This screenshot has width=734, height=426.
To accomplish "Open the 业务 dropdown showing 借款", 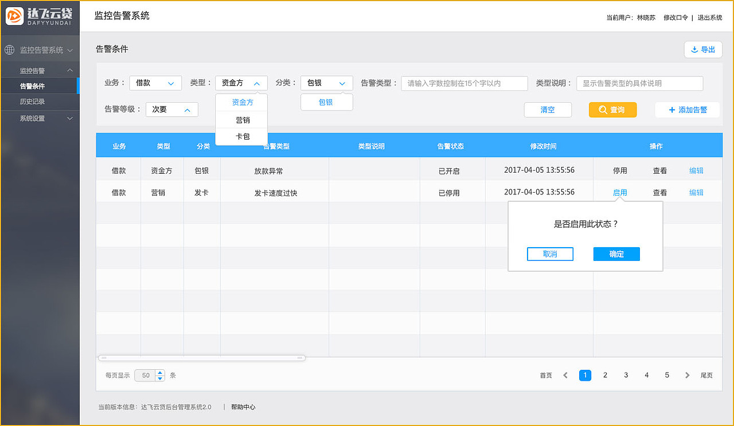I will (x=155, y=83).
